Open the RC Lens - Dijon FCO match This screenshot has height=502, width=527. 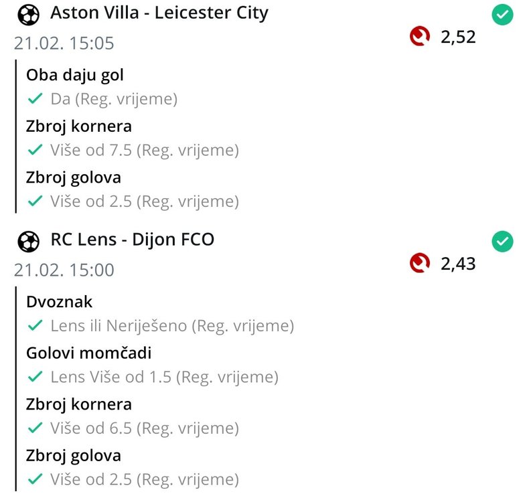(x=133, y=240)
